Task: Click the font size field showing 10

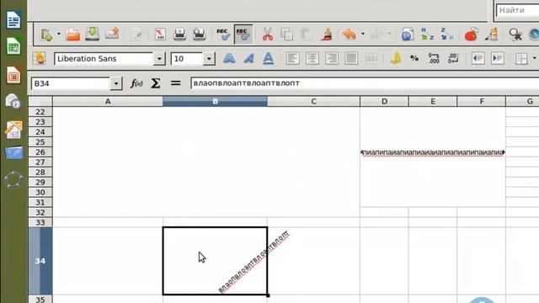Action: (x=187, y=59)
